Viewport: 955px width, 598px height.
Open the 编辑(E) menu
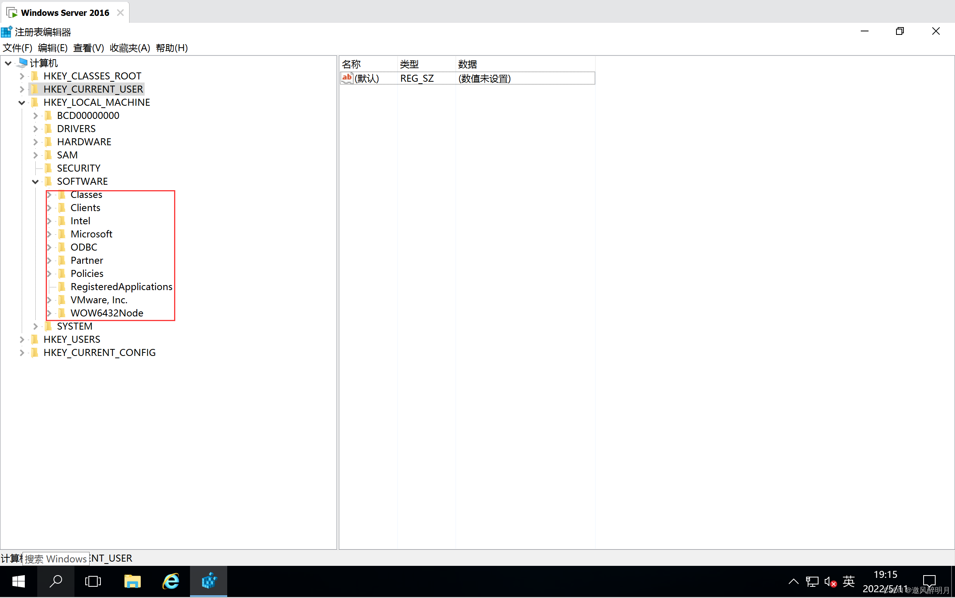tap(53, 48)
